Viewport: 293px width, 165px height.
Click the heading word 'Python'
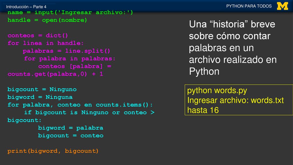point(204,72)
